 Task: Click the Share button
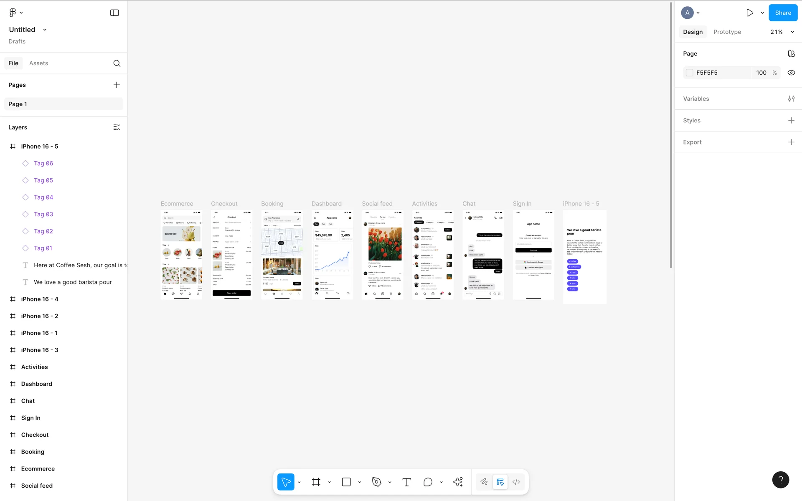point(783,13)
